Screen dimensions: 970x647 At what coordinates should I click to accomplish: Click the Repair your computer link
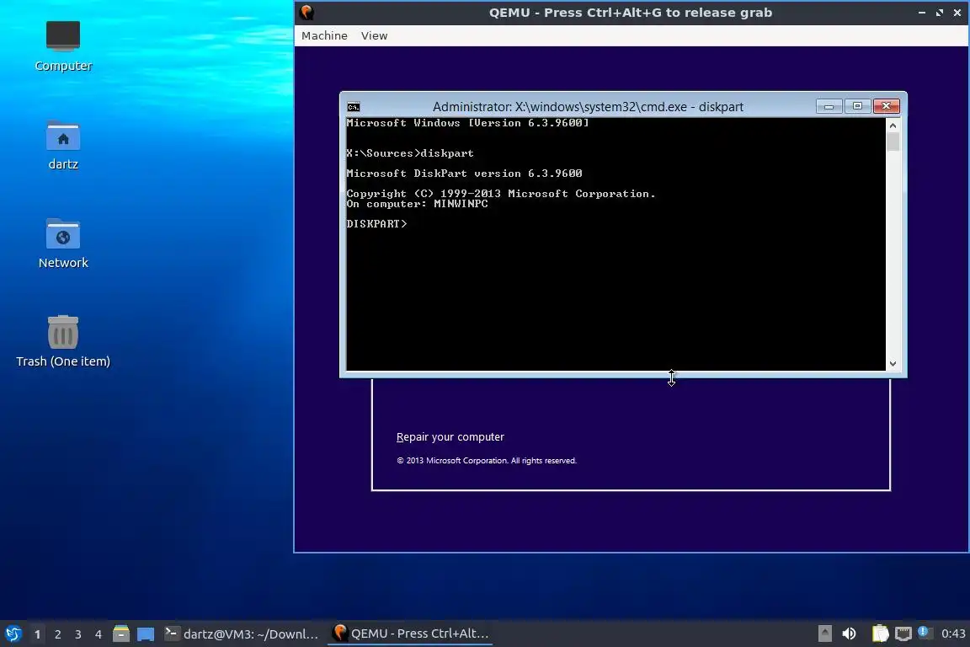[x=450, y=437]
